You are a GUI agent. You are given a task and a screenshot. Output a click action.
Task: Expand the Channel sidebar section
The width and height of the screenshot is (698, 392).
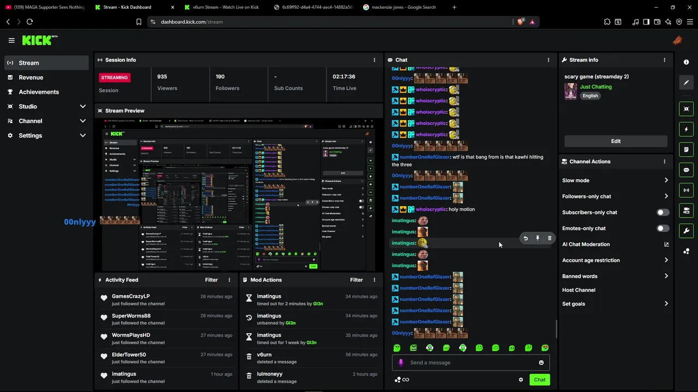pos(46,121)
